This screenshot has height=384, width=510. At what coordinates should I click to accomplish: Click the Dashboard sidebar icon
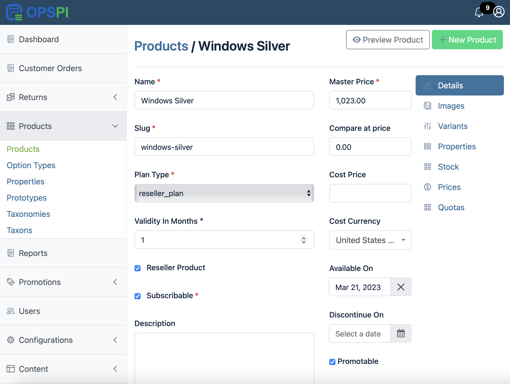pos(11,39)
